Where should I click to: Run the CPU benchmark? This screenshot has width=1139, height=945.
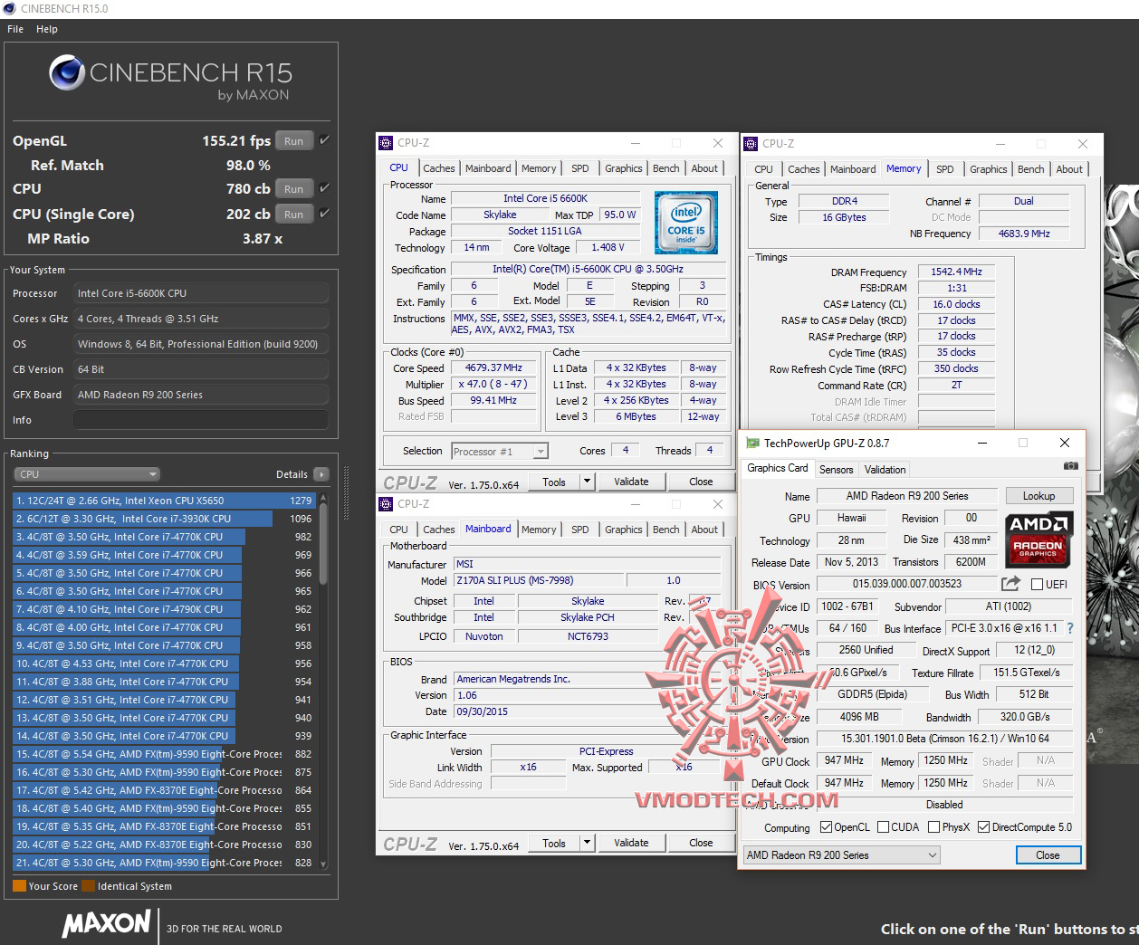click(294, 189)
